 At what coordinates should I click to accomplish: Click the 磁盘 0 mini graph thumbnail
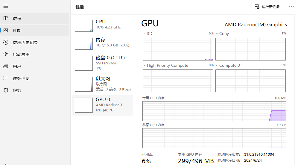[x=84, y=63]
